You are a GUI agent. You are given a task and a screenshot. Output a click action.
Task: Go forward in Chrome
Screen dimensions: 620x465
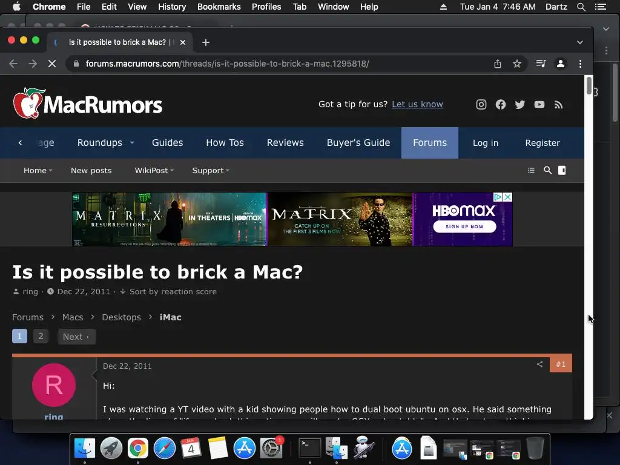click(x=33, y=64)
